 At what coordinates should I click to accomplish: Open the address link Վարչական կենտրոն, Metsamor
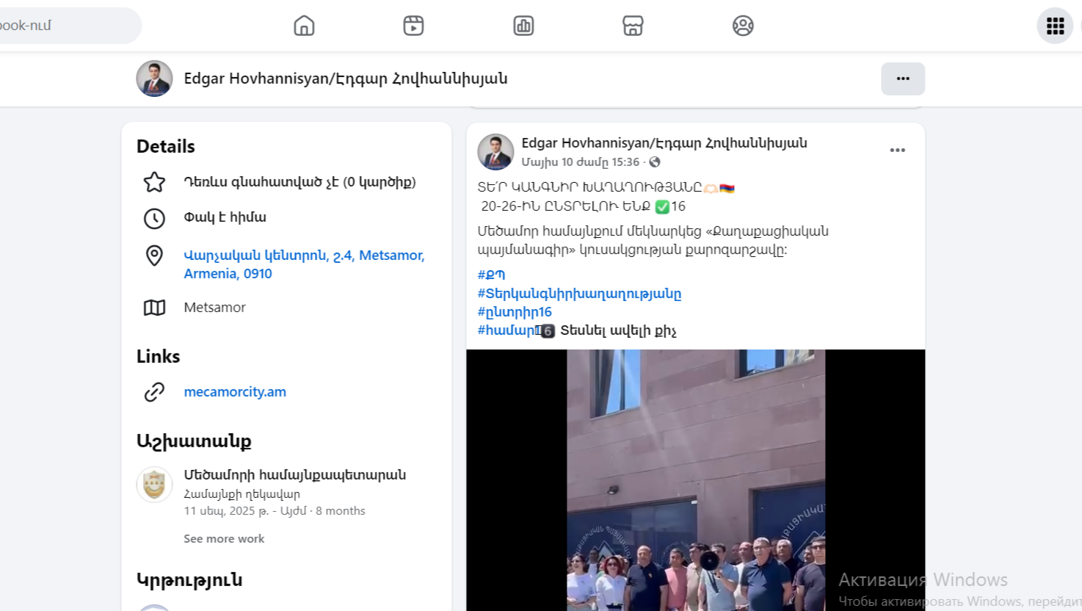[304, 264]
